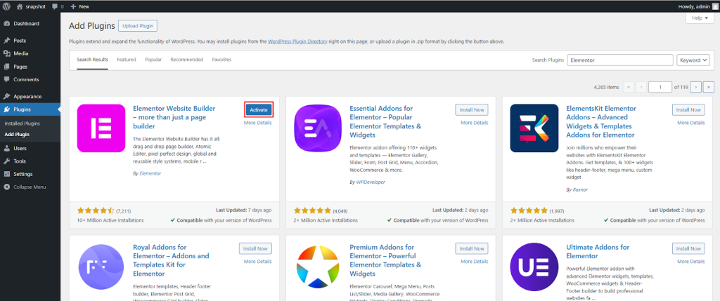Click the Settings icon in sidebar
720x301 pixels.
click(7, 174)
